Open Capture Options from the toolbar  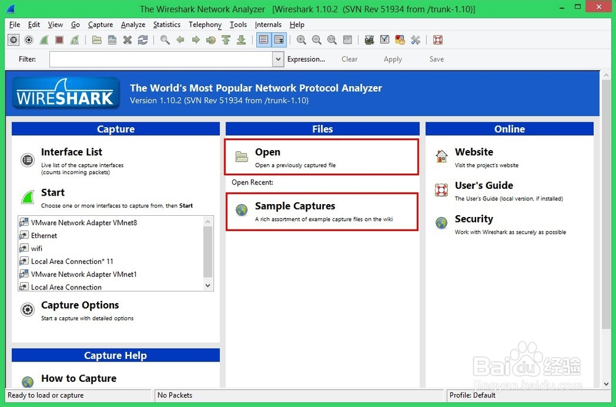28,39
